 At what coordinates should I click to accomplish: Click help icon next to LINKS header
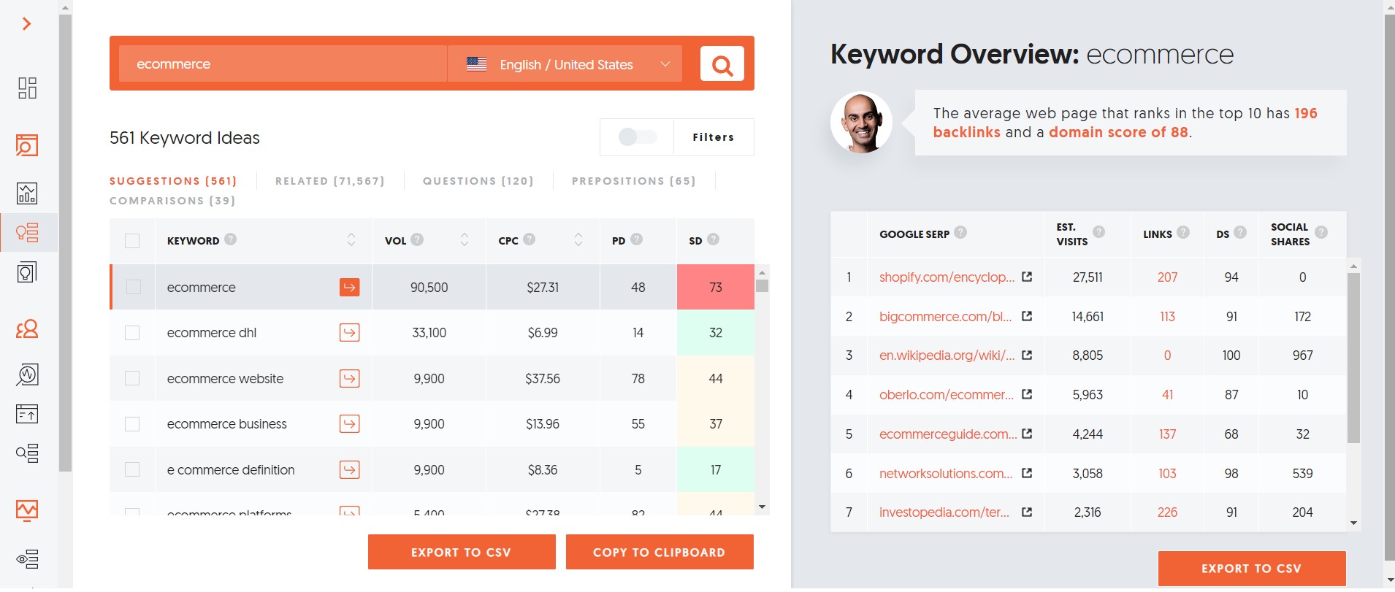[x=1184, y=232]
